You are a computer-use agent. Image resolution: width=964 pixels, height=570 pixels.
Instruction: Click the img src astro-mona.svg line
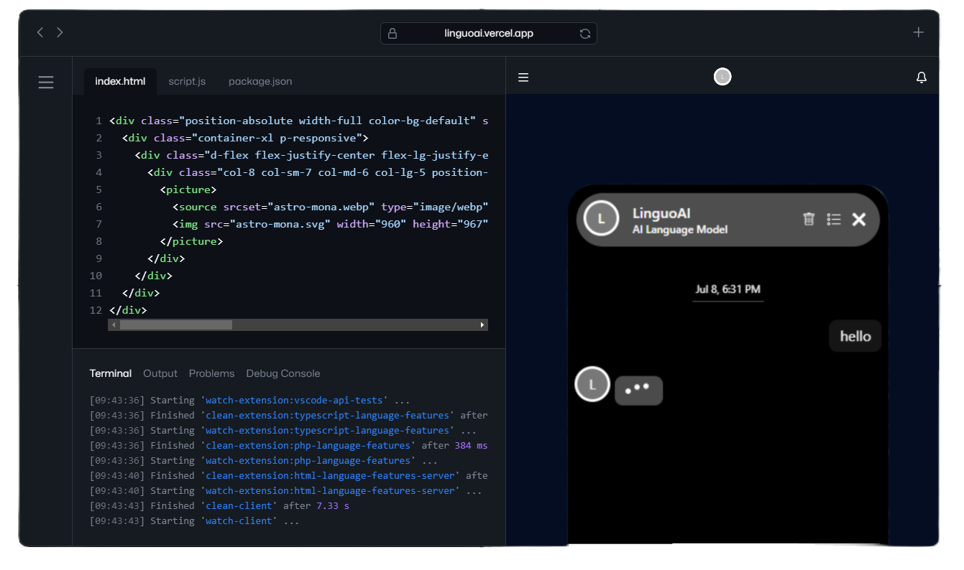[x=330, y=224]
